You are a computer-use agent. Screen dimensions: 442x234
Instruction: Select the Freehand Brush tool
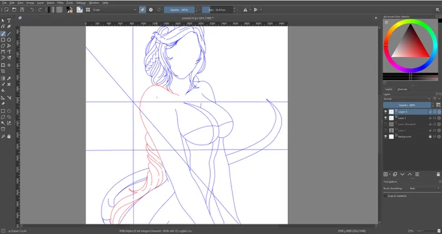[x=3, y=34]
